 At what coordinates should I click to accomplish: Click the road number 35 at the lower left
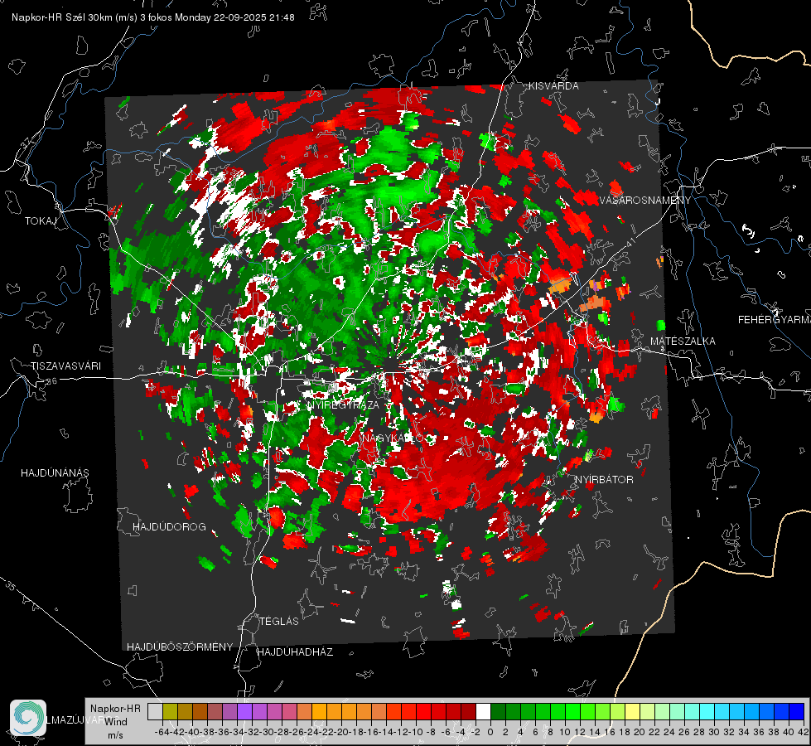click(11, 587)
